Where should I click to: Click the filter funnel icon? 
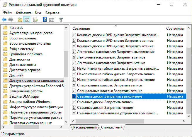(61, 19)
